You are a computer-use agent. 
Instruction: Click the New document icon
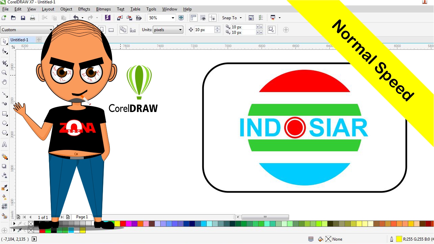4,18
